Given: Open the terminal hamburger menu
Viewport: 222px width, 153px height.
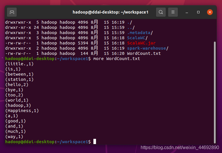Looking at the screenshot, I should (x=173, y=12).
